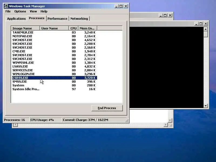Grab the Task Manager resize grip corner

pos(127,121)
